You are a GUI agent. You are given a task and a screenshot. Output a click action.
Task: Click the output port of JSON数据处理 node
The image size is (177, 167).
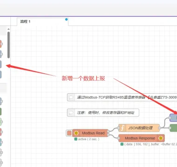click(x=159, y=128)
